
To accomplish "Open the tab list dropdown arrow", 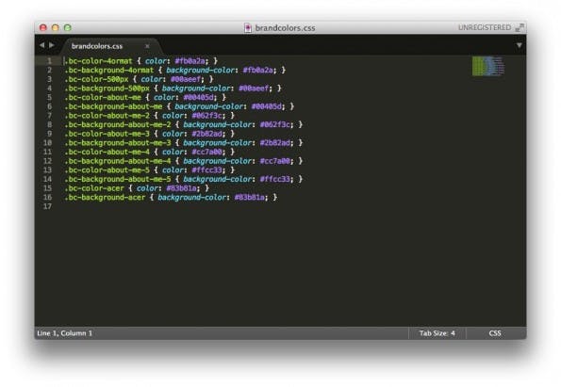I will pyautogui.click(x=519, y=45).
